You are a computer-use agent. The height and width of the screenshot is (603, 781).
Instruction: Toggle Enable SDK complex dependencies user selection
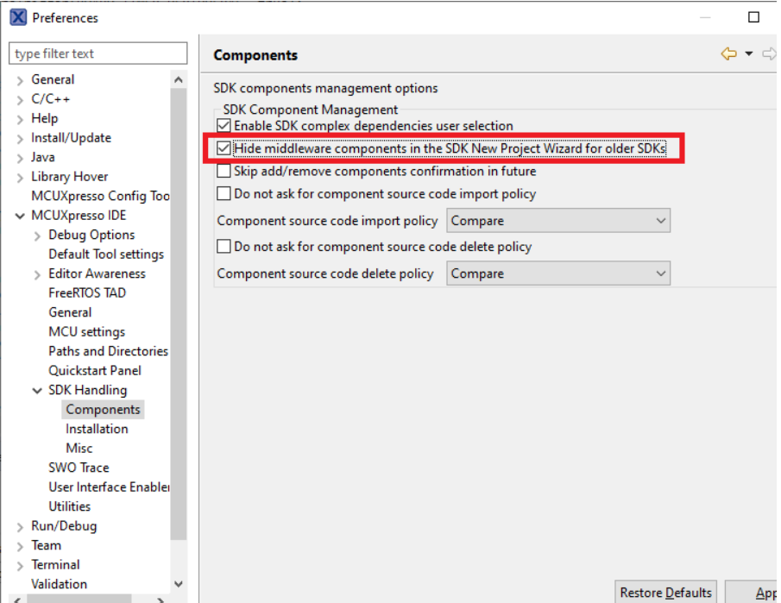coord(224,126)
